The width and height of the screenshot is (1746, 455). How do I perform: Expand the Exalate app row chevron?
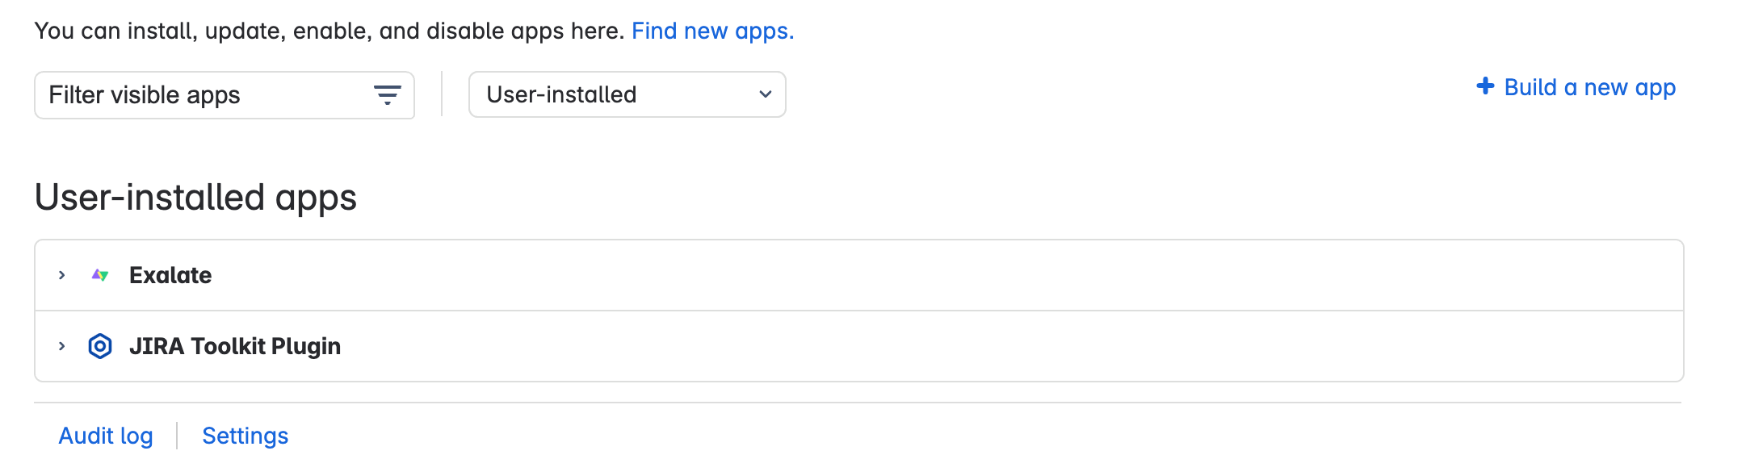(x=62, y=275)
